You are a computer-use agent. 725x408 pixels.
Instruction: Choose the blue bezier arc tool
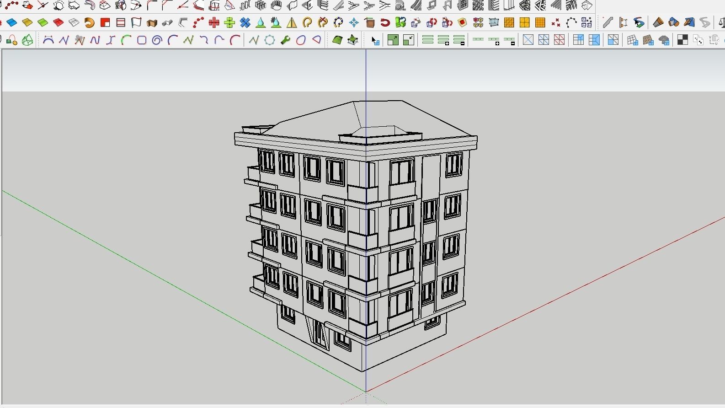pyautogui.click(x=48, y=40)
